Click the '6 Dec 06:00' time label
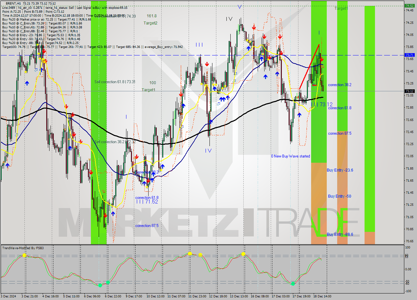Screen dimensions: 417x300 point(92,296)
